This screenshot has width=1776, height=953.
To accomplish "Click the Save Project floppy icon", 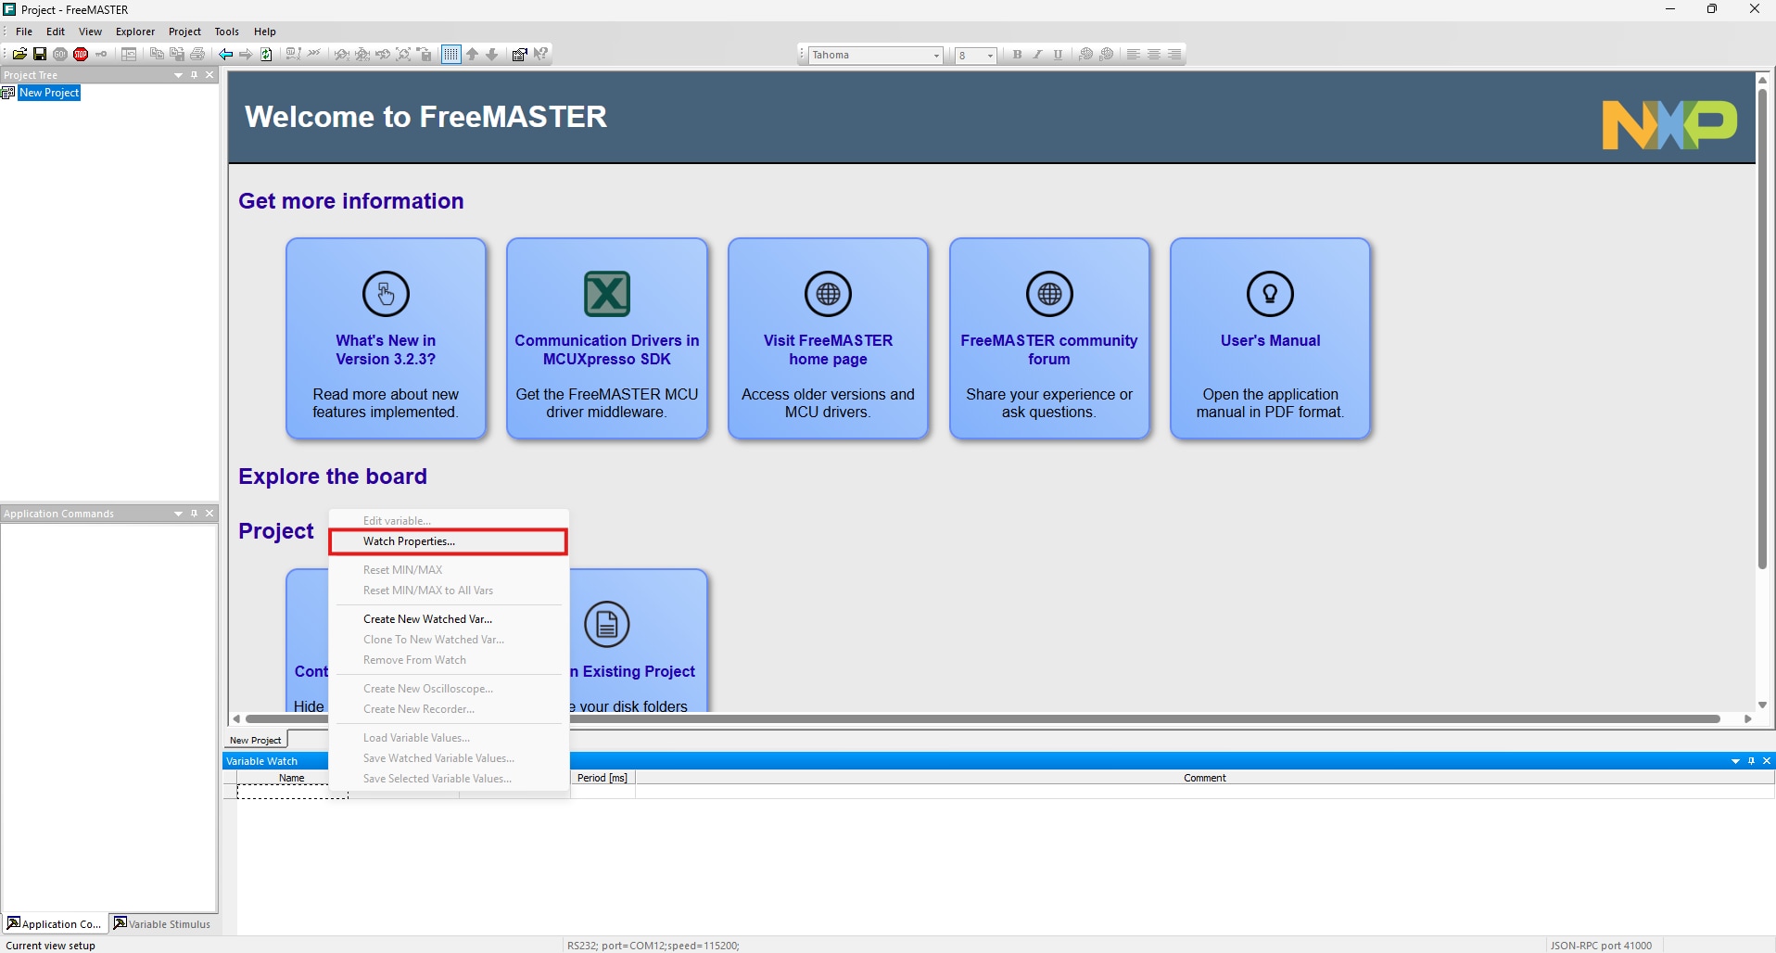I will [40, 55].
